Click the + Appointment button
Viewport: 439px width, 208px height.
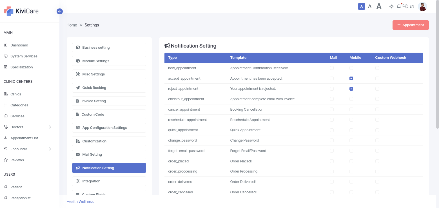tap(411, 25)
